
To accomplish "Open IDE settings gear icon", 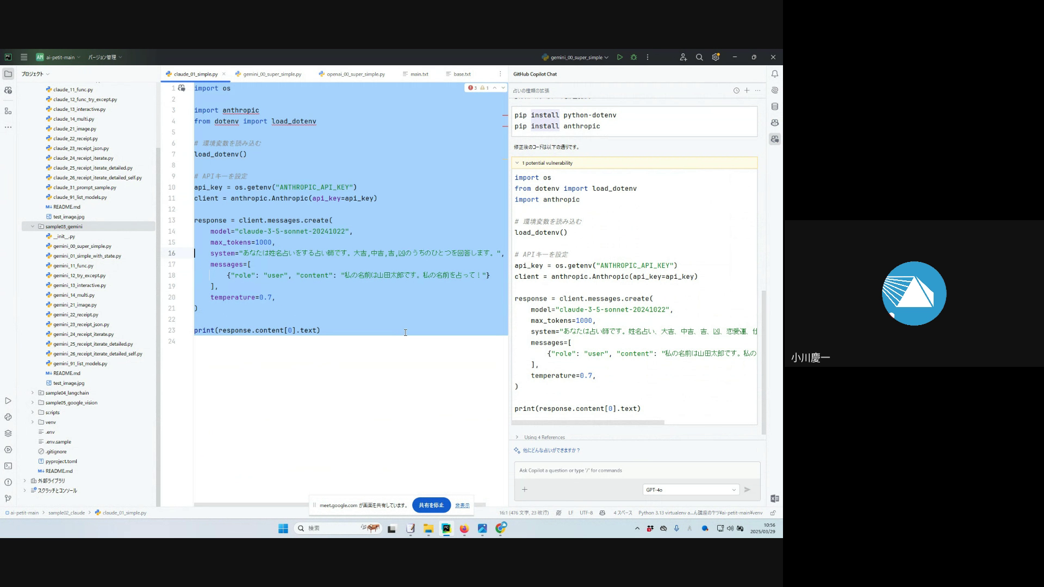I will (x=716, y=57).
